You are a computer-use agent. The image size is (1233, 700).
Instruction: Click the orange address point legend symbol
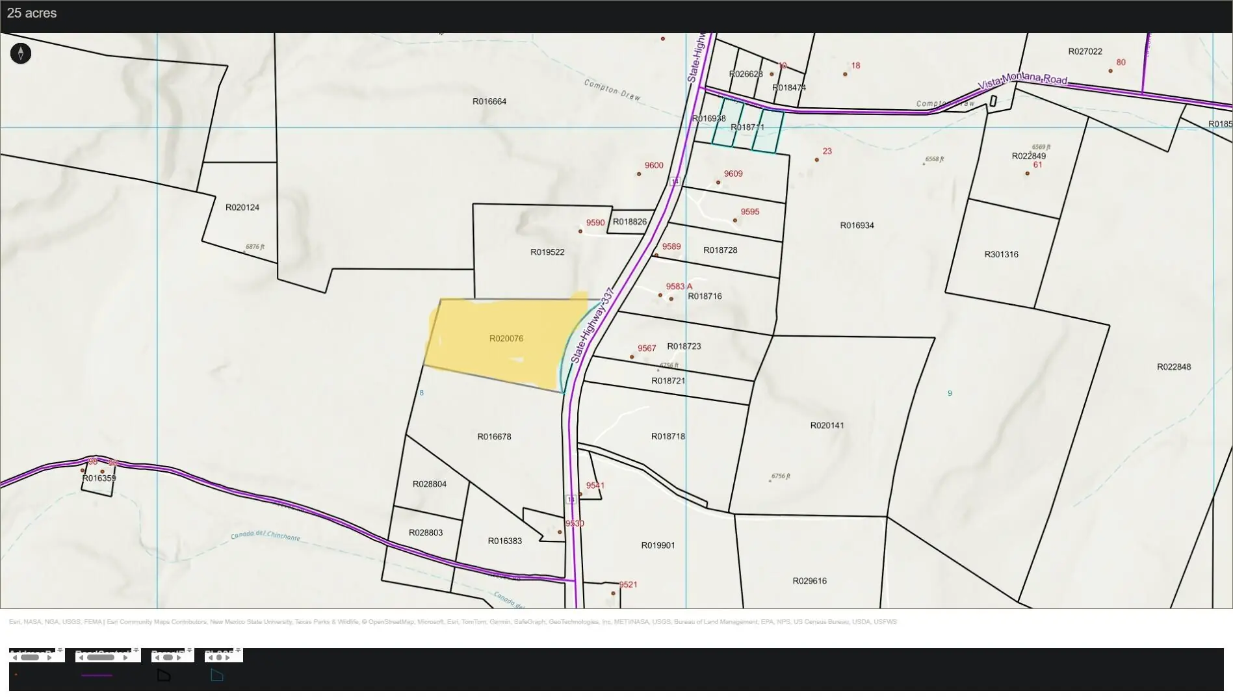click(x=16, y=675)
